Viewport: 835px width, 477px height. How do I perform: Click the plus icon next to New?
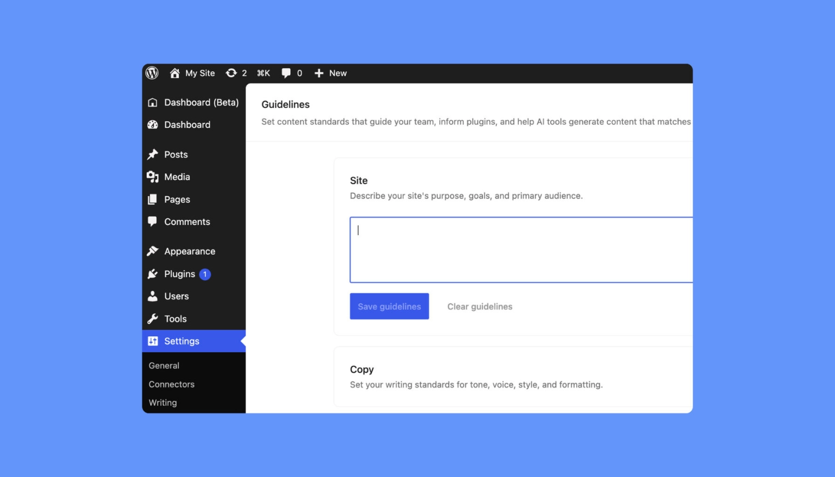pos(319,73)
